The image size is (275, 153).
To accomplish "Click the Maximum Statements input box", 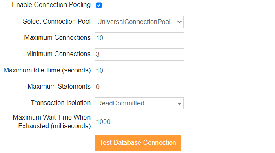I will pos(184,87).
